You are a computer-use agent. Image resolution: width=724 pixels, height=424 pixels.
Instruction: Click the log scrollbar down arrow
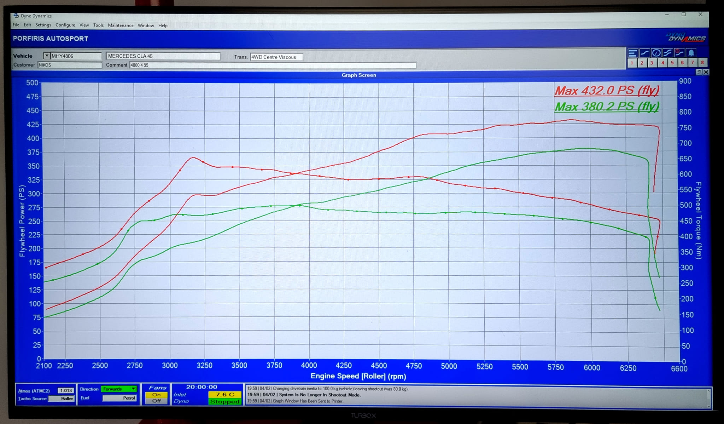pyautogui.click(x=708, y=406)
